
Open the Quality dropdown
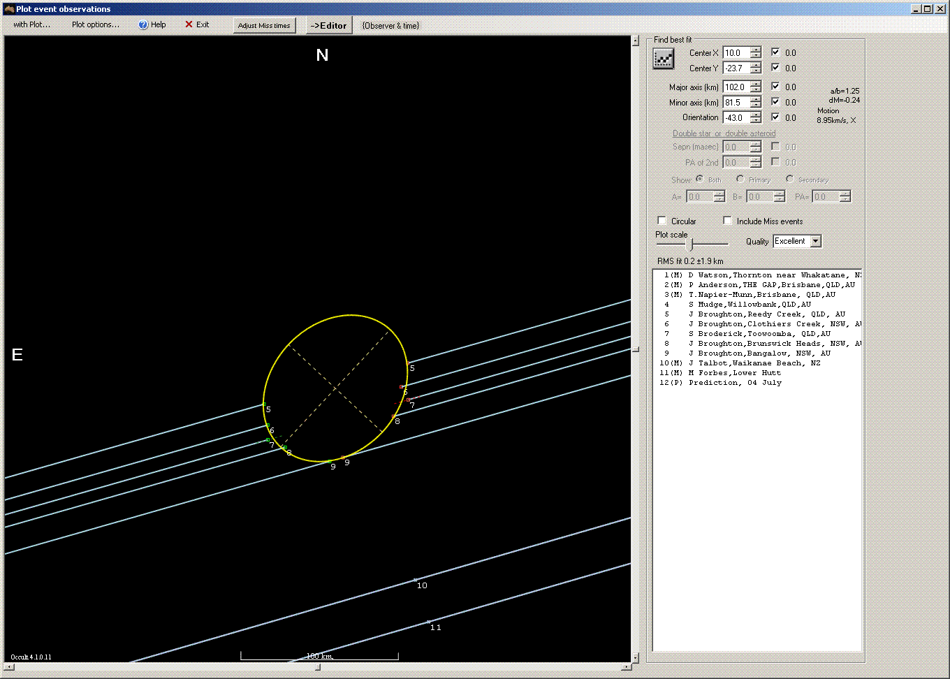[815, 241]
